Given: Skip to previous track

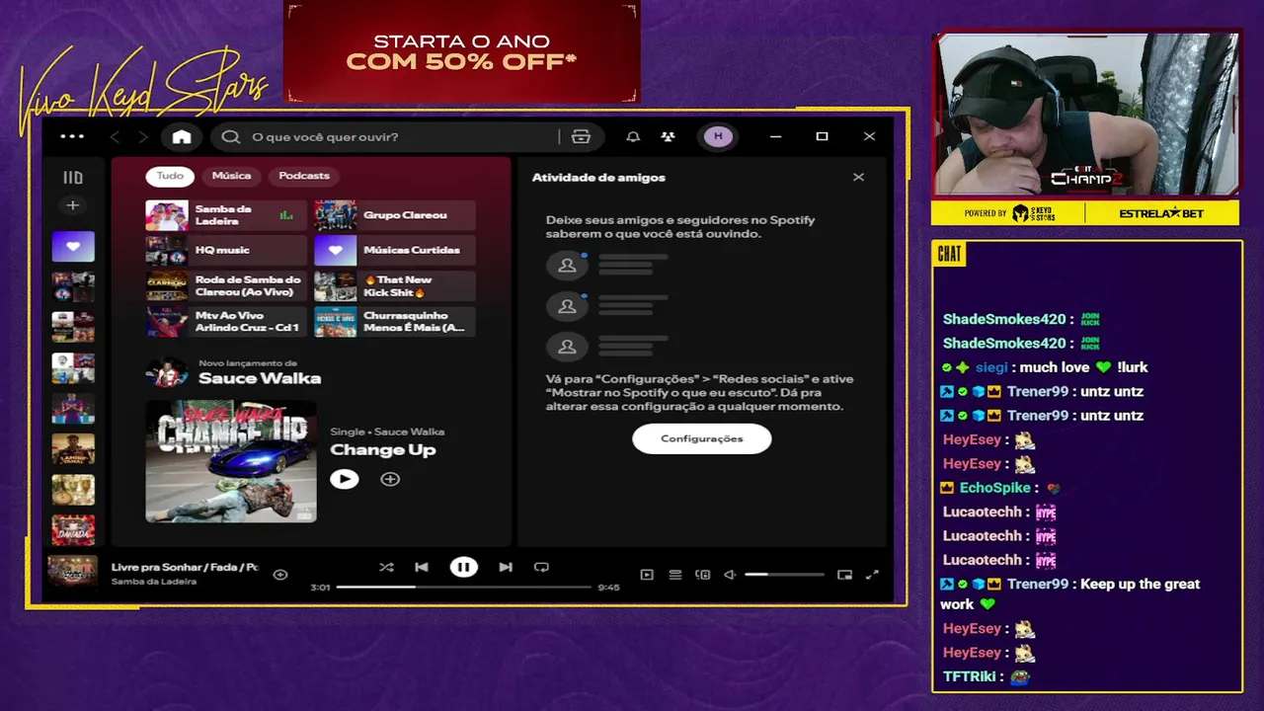Looking at the screenshot, I should coord(422,567).
